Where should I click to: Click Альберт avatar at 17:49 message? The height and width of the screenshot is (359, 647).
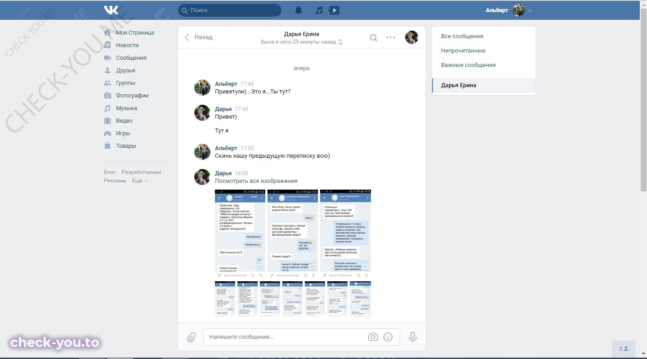click(x=202, y=88)
